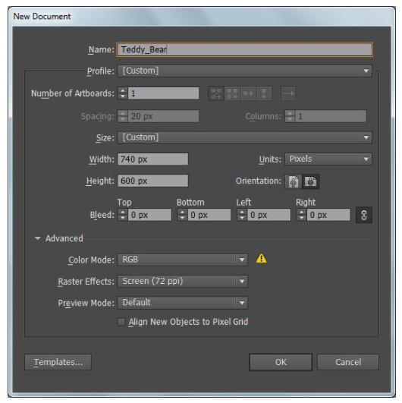Select Arrange by Row artboard icon
Screen dimensions: 402x403
[248, 93]
